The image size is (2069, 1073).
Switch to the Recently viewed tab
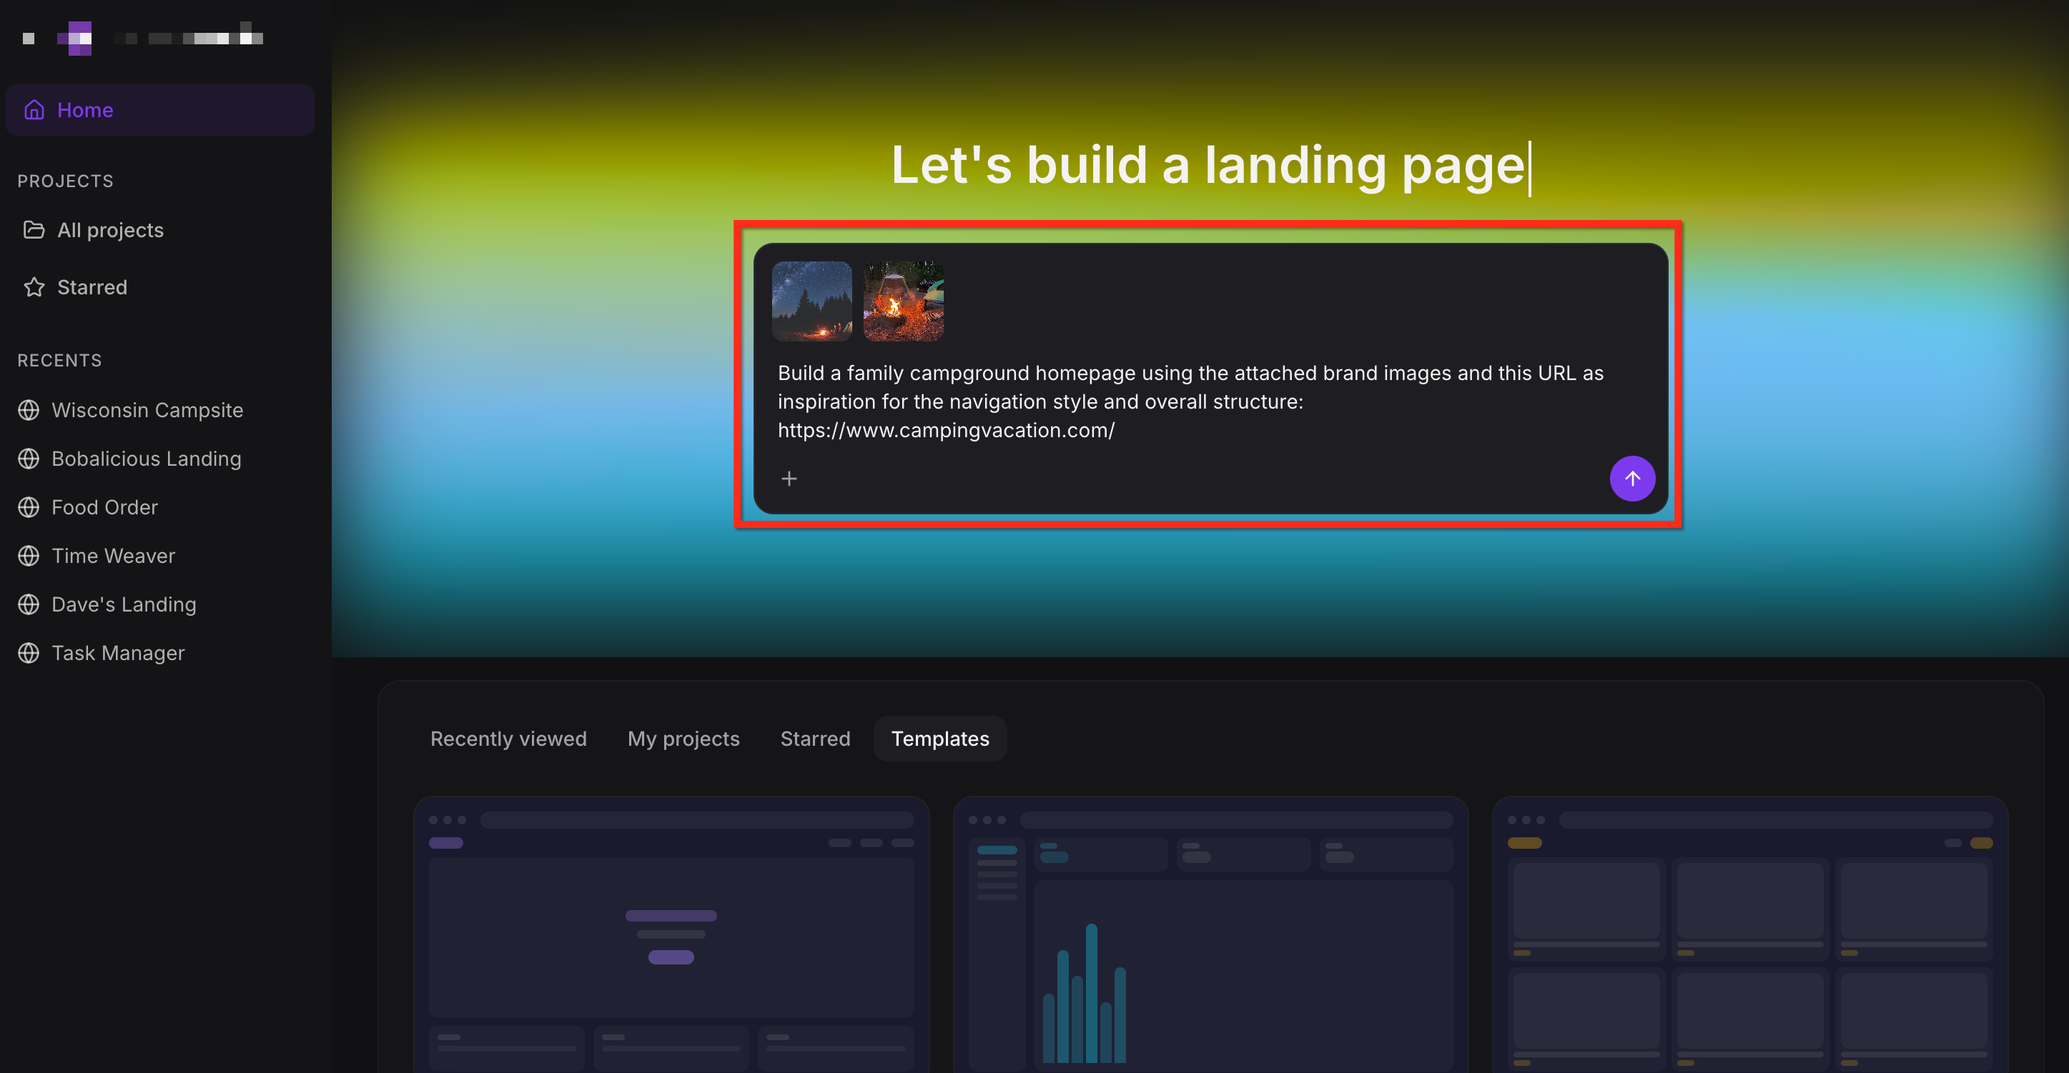[508, 739]
